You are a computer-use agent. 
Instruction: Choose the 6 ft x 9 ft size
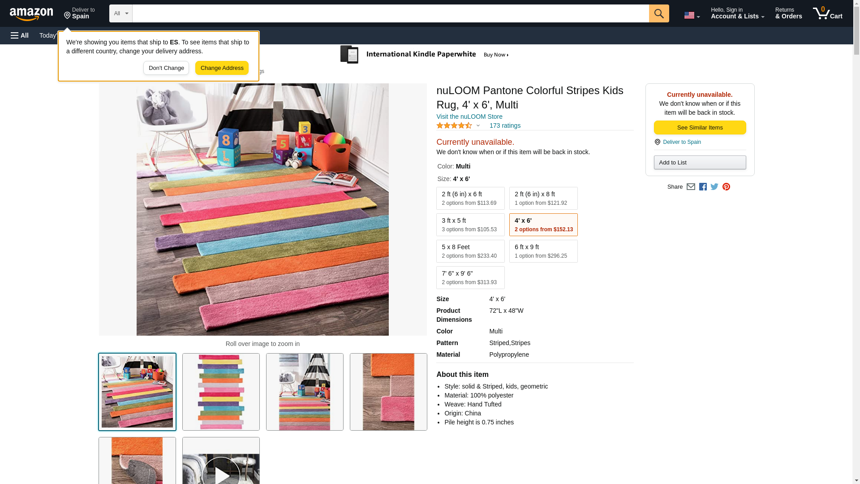tap(543, 251)
